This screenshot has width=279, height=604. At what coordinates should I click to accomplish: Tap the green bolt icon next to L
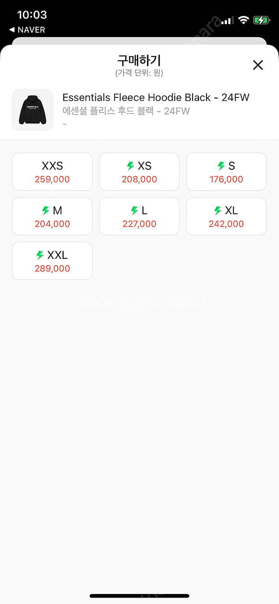[135, 211]
